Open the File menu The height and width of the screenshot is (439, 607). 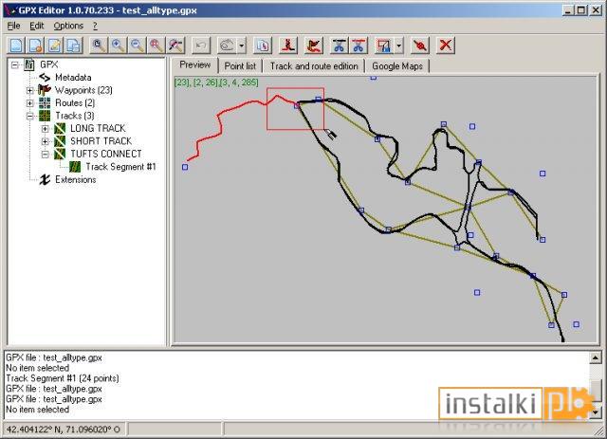pyautogui.click(x=13, y=26)
